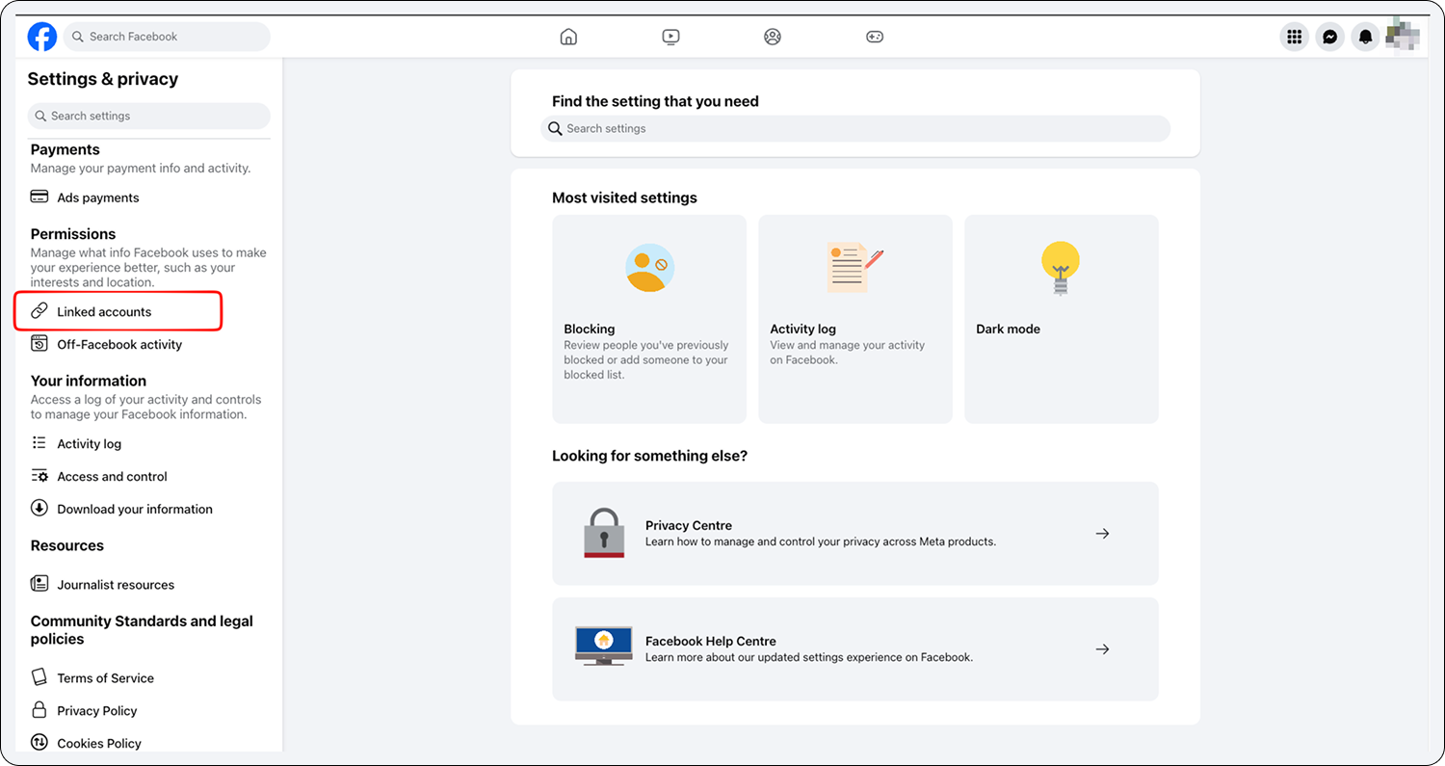Open the apps grid menu
Screen dimensions: 1445x766
(1295, 37)
